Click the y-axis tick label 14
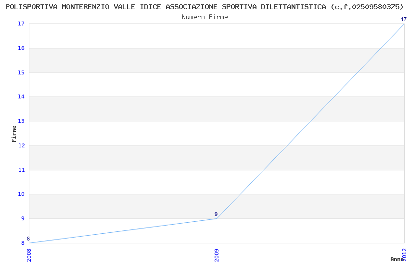409x264 pixels. point(21,97)
